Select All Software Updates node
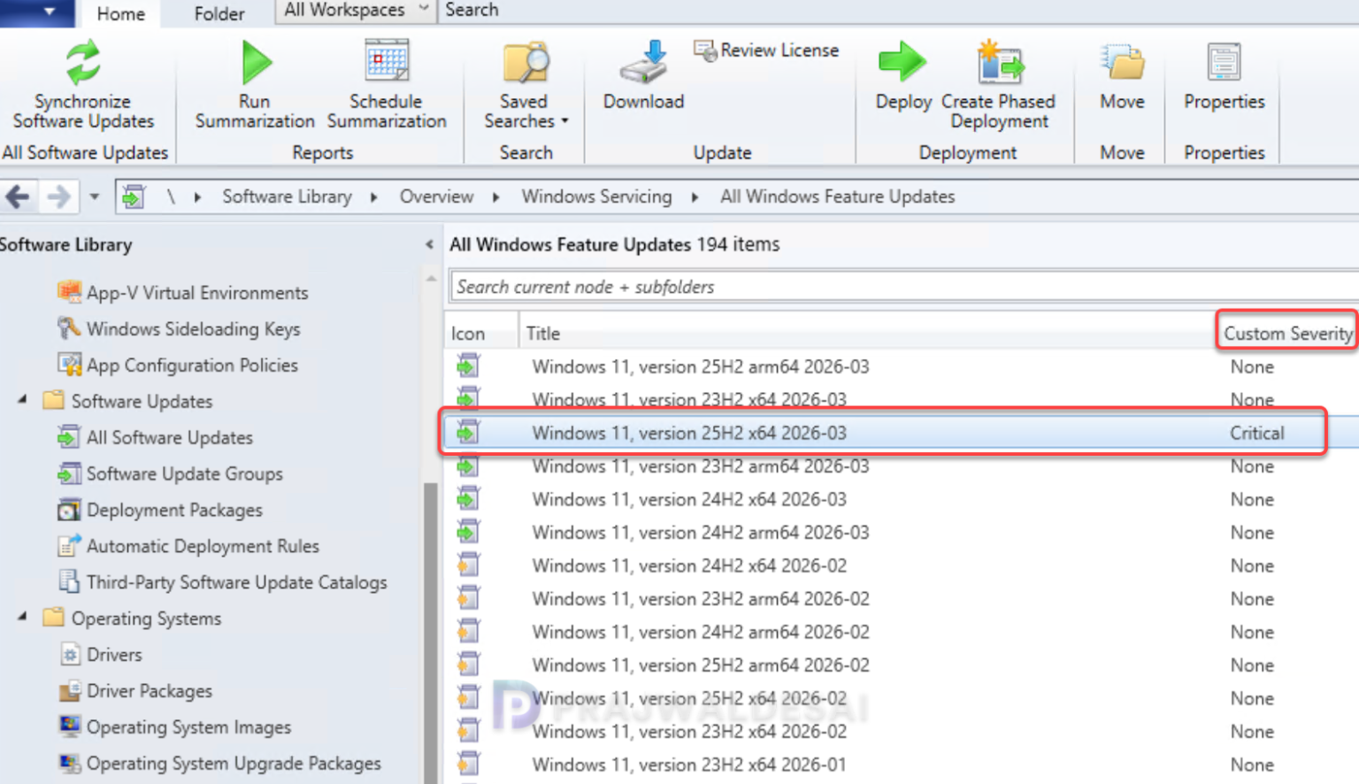 pyautogui.click(x=156, y=437)
